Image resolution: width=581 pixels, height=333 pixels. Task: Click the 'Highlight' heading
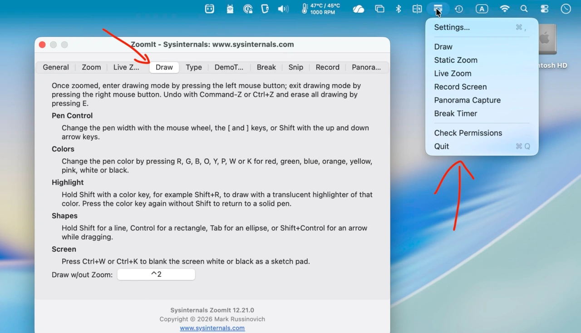click(68, 183)
